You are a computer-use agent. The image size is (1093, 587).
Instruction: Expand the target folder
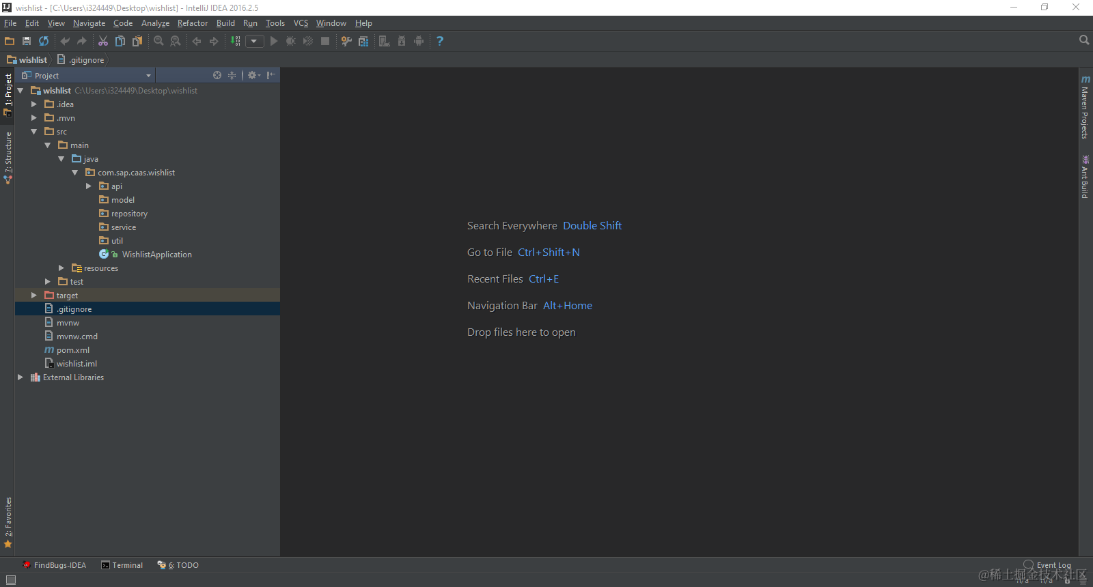click(x=34, y=295)
